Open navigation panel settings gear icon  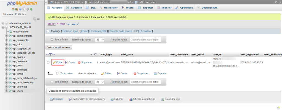(28, 9)
